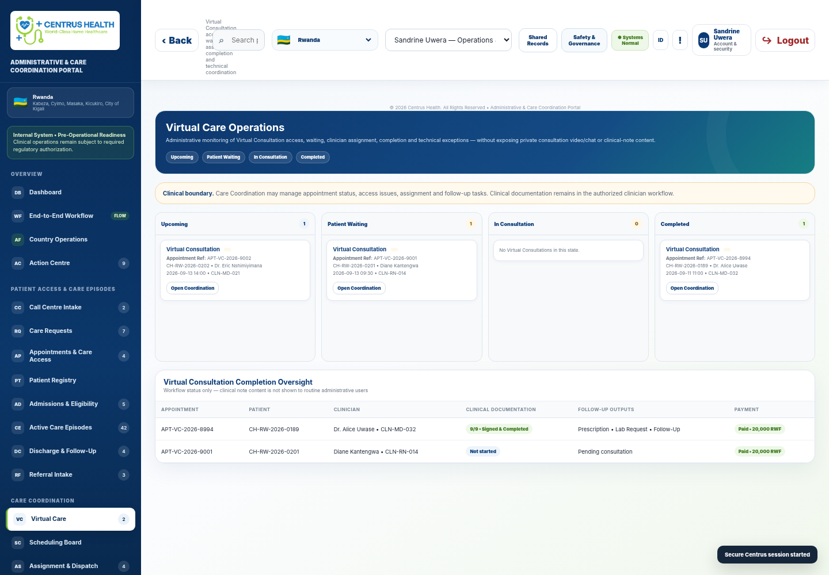Open Safety & Governance
The width and height of the screenshot is (829, 575).
tap(584, 40)
